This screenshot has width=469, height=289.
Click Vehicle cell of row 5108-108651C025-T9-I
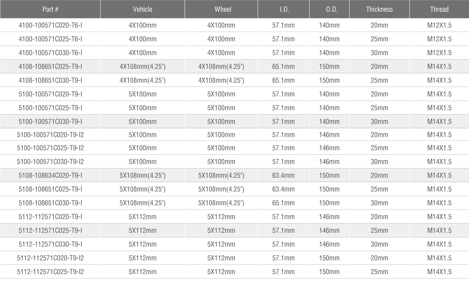tap(143, 189)
